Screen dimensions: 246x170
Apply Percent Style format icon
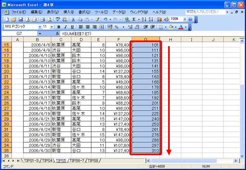116,27
